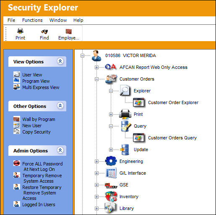The width and height of the screenshot is (216, 215).
Task: Click the Logged In Users icon
Action: click(17, 204)
